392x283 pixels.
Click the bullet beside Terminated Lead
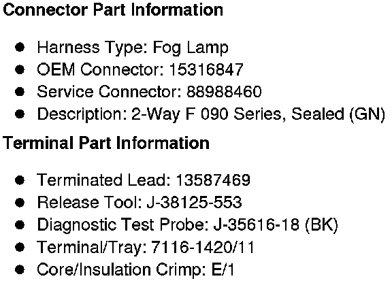click(20, 180)
